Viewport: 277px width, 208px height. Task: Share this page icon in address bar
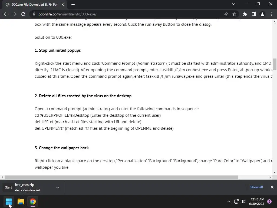point(226,14)
